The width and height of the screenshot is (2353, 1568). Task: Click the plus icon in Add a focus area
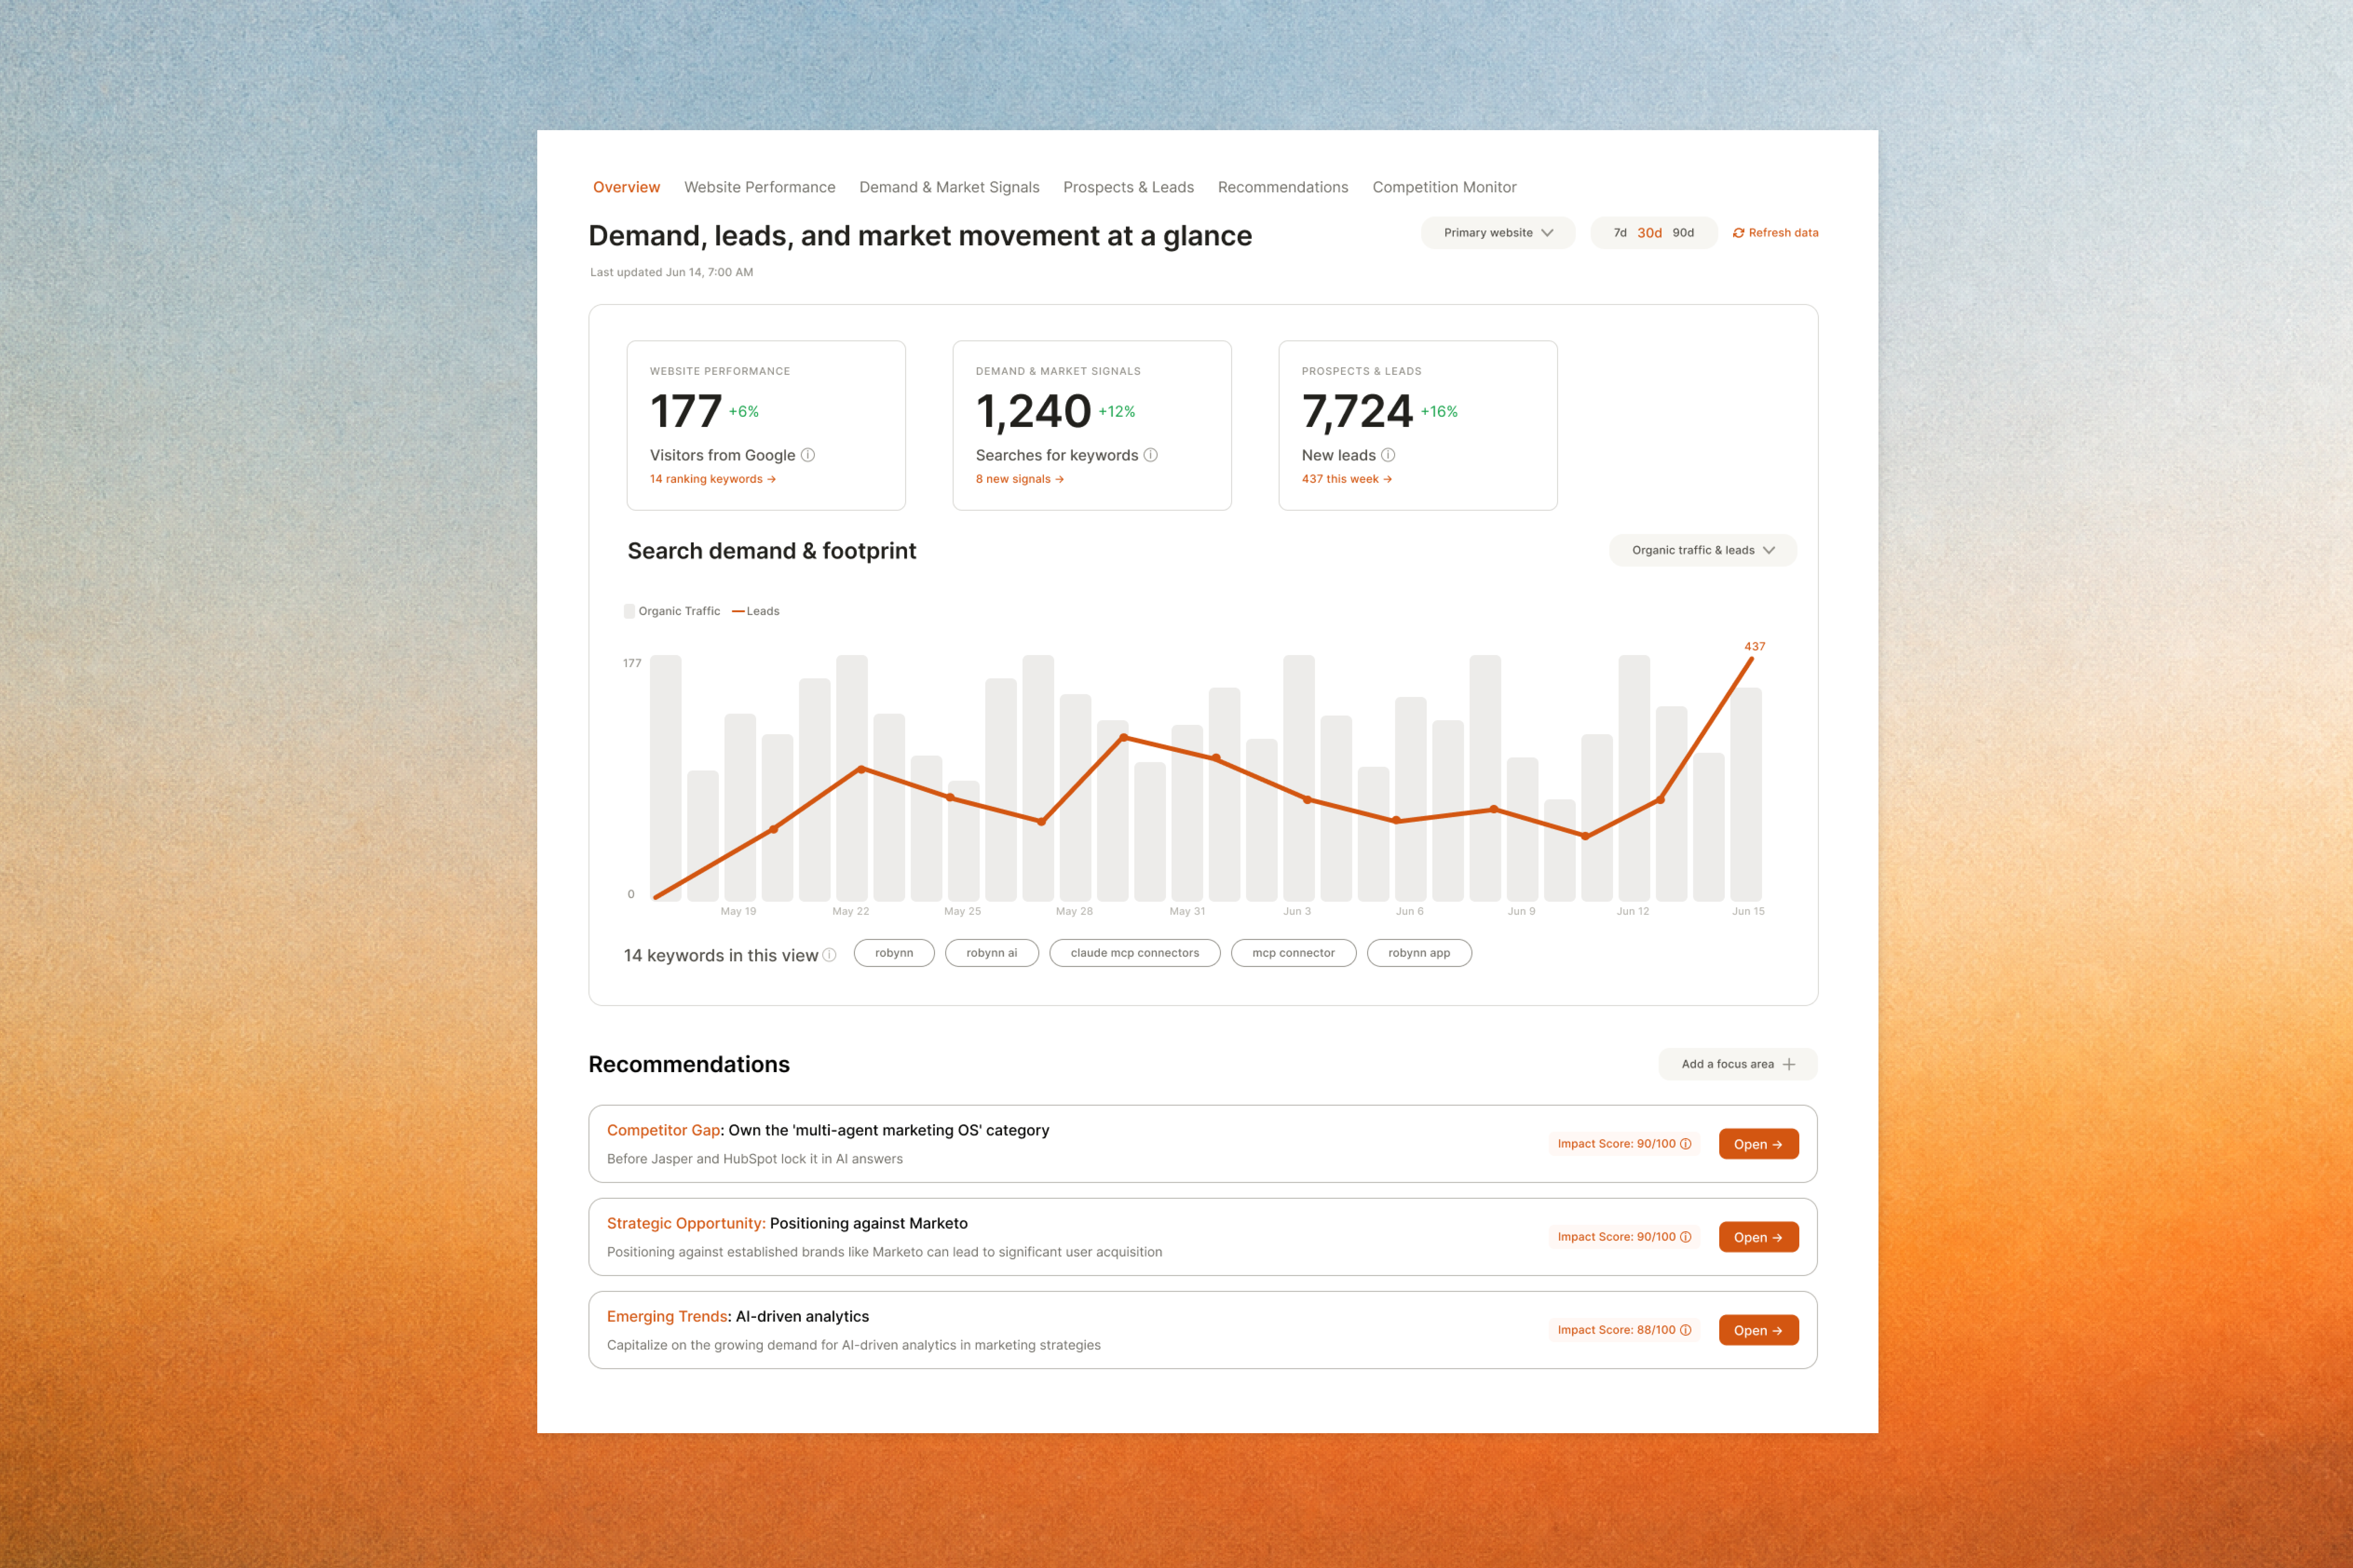click(x=1789, y=1064)
